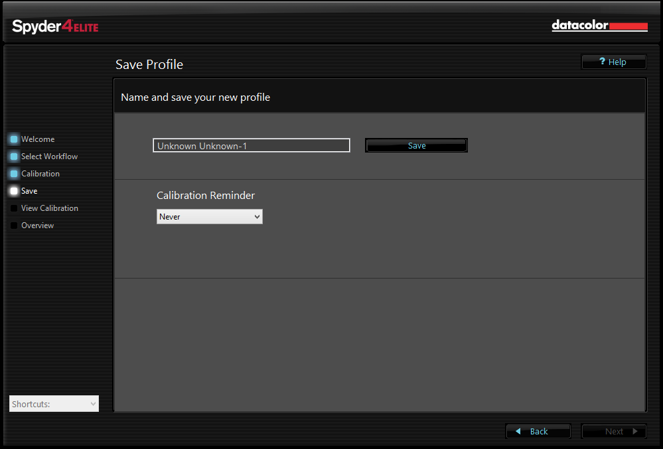This screenshot has height=449, width=663.
Task: Open Help for Save Profile
Action: (x=613, y=62)
